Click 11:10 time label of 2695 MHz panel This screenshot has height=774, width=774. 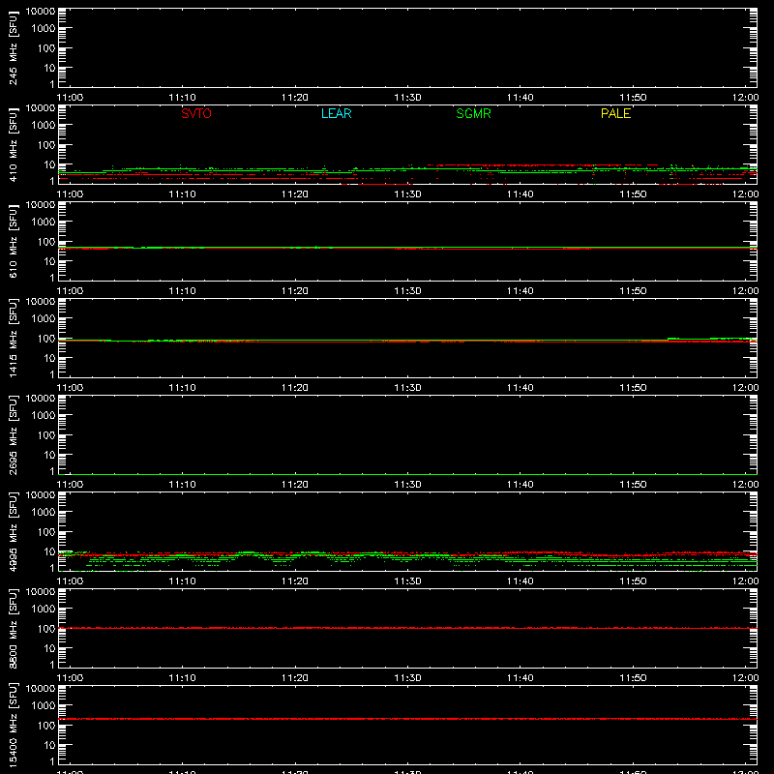183,485
